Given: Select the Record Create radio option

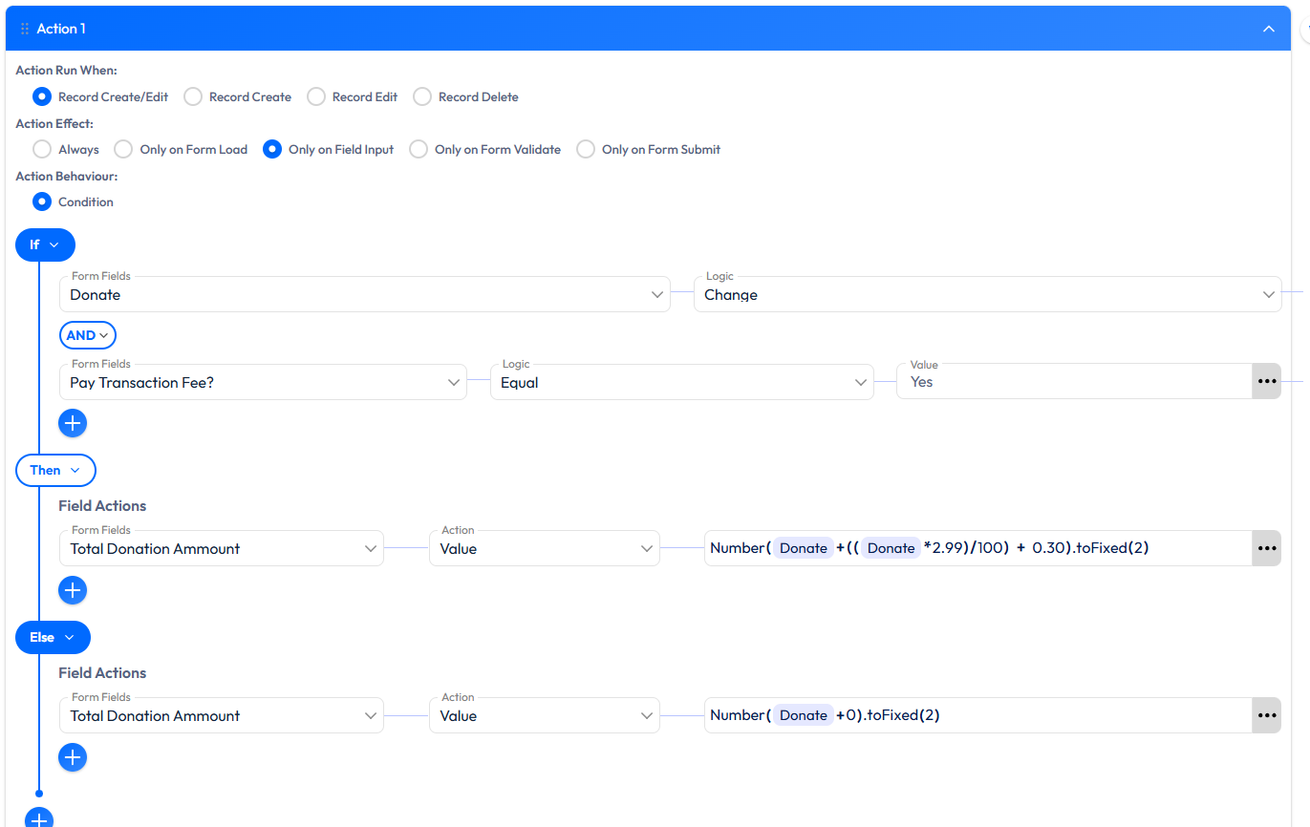Looking at the screenshot, I should 193,96.
